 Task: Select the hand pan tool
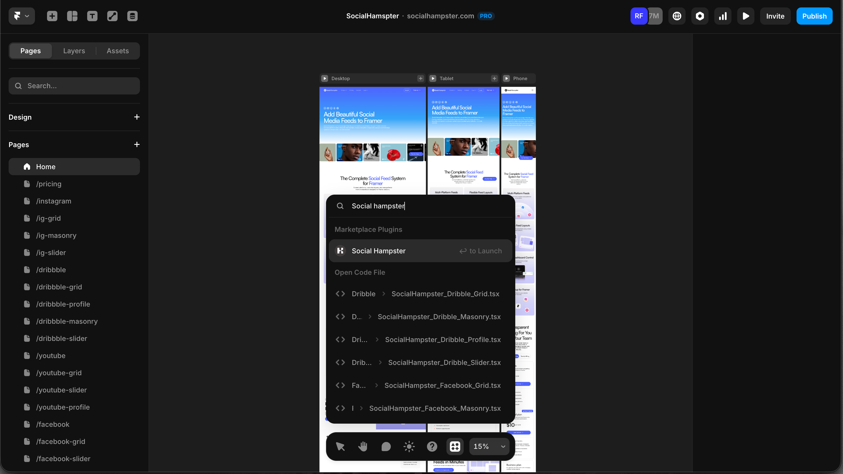click(x=363, y=446)
